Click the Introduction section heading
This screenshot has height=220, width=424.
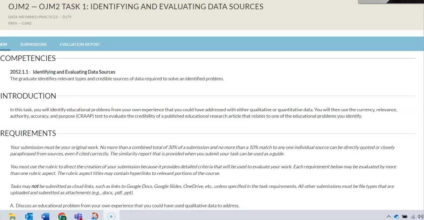pos(28,96)
